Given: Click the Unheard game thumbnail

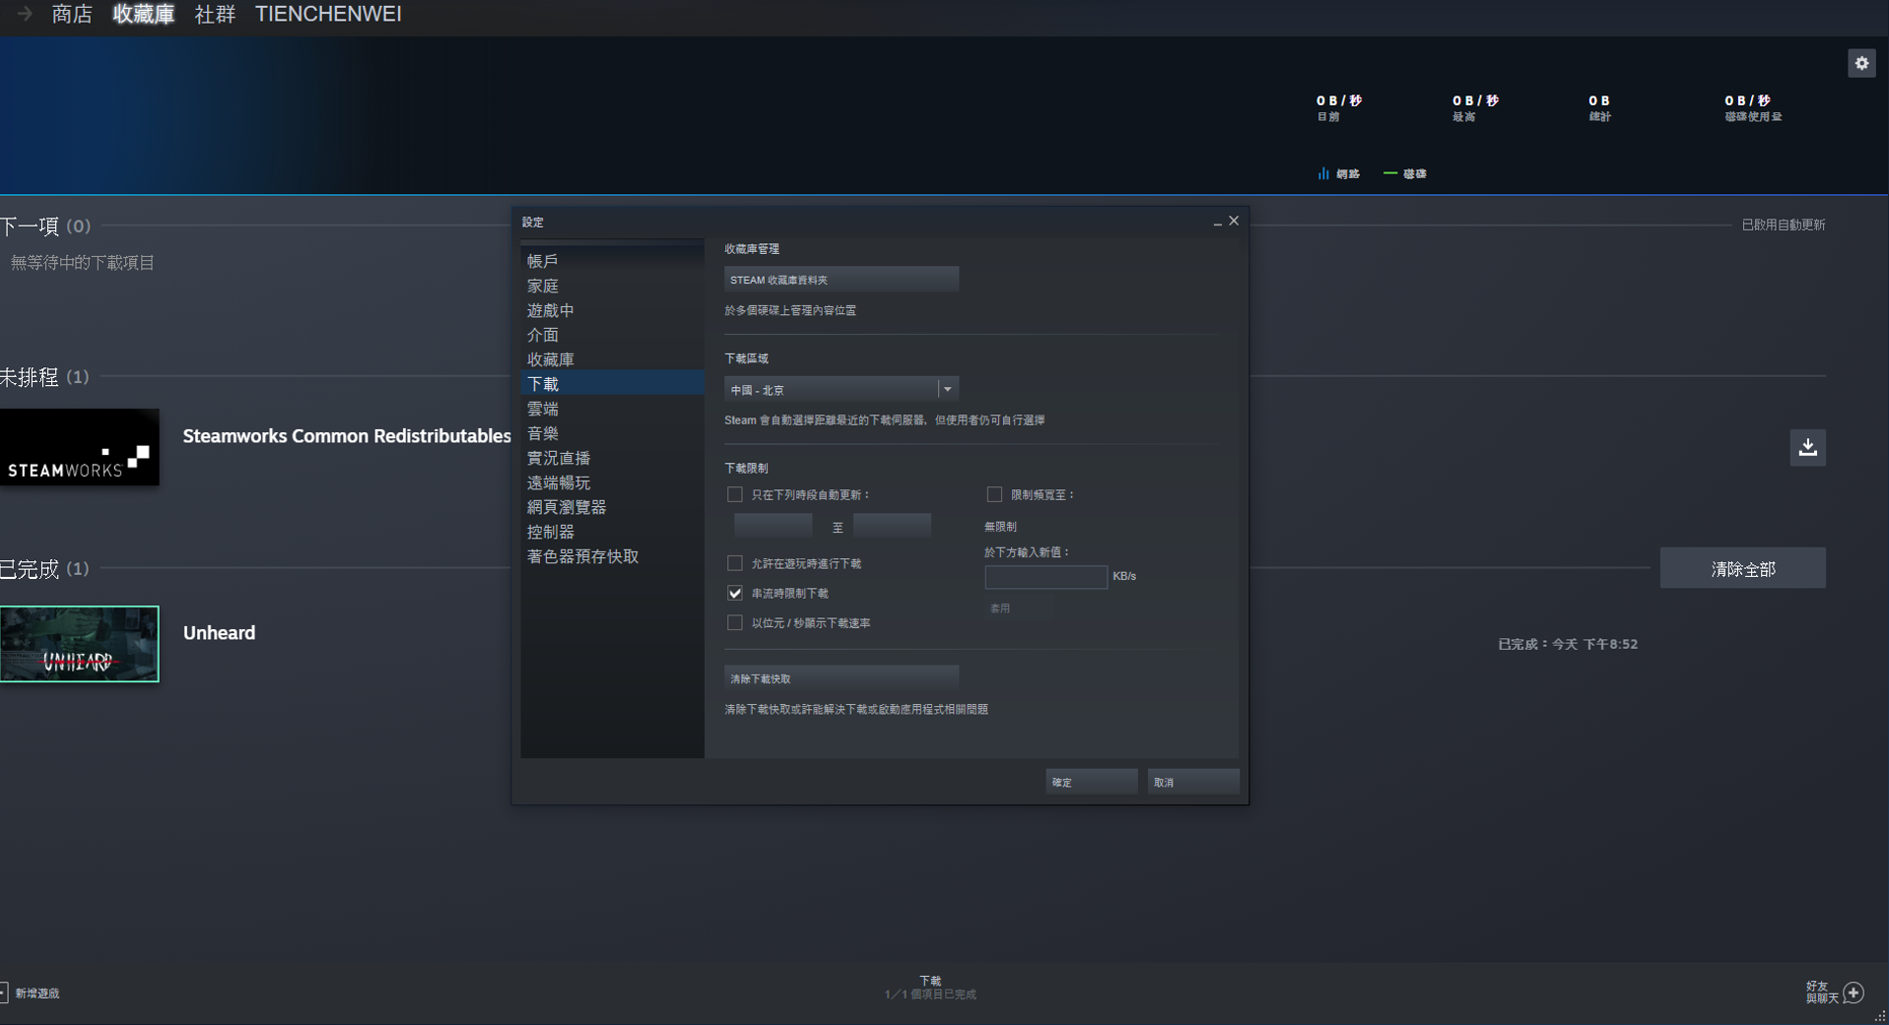Looking at the screenshot, I should pos(79,644).
